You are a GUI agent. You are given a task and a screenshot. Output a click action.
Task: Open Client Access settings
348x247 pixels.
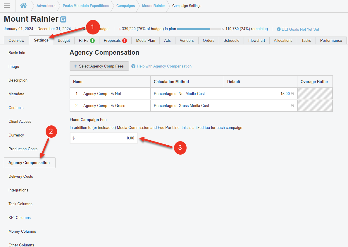point(20,122)
